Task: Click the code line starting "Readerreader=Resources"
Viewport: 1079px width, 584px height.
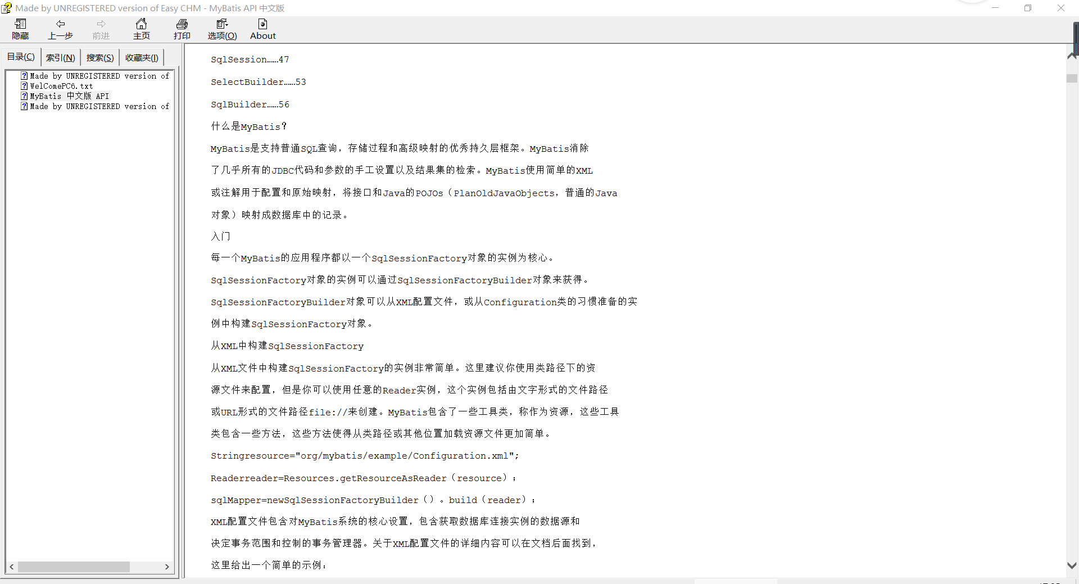Action: [x=364, y=478]
